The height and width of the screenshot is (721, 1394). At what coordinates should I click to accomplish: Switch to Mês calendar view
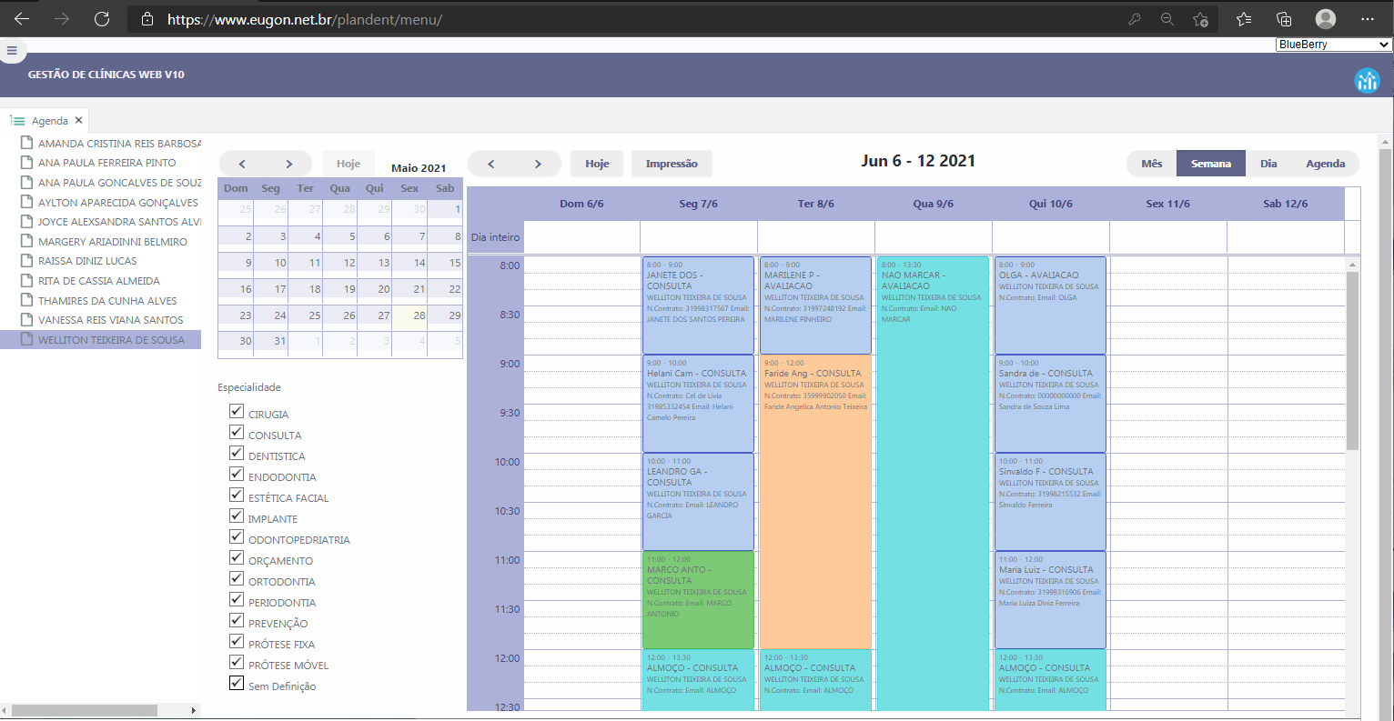click(x=1151, y=164)
